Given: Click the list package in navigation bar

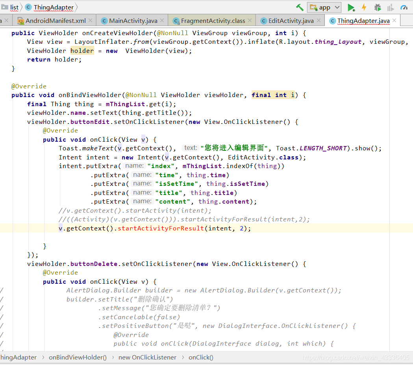Looking at the screenshot, I should (x=14, y=7).
